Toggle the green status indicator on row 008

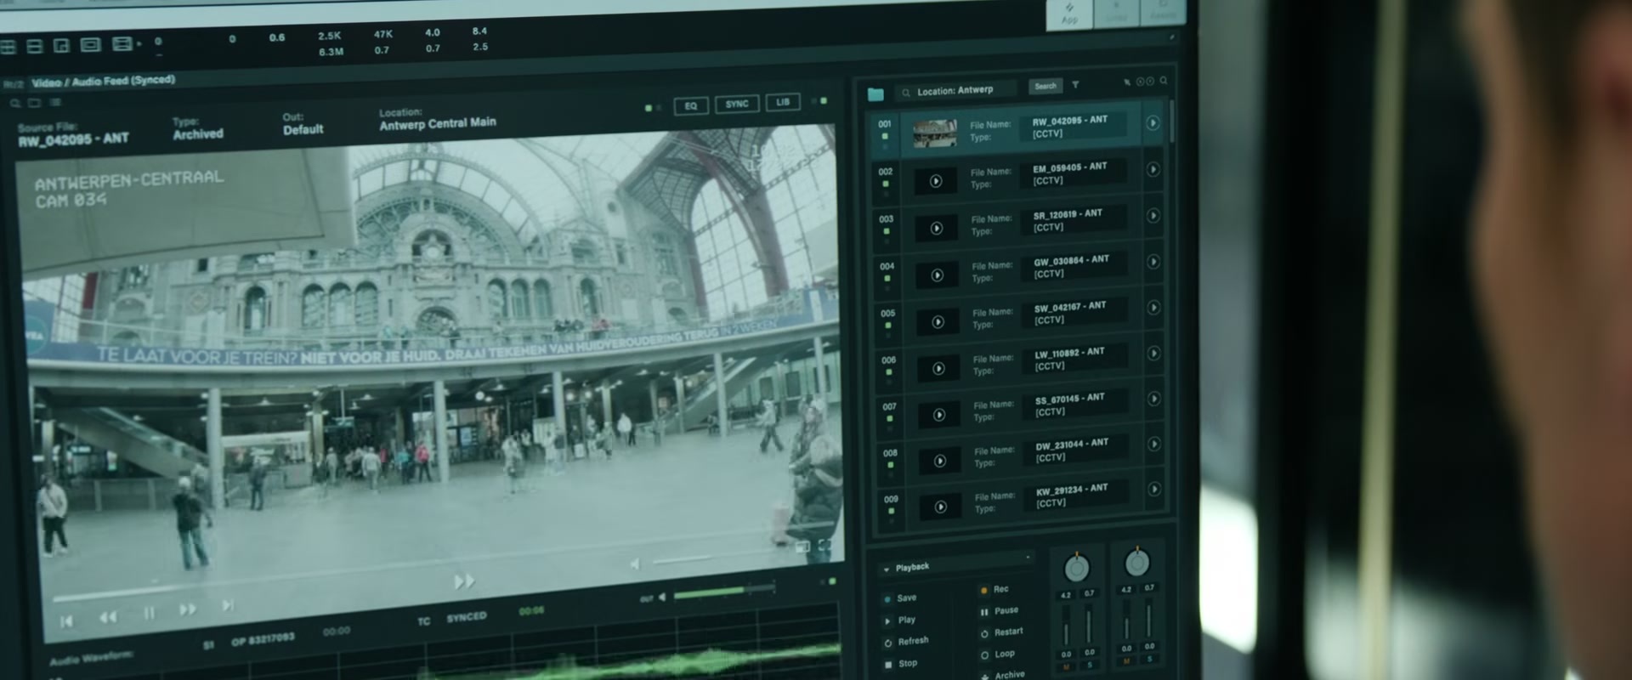891,465
